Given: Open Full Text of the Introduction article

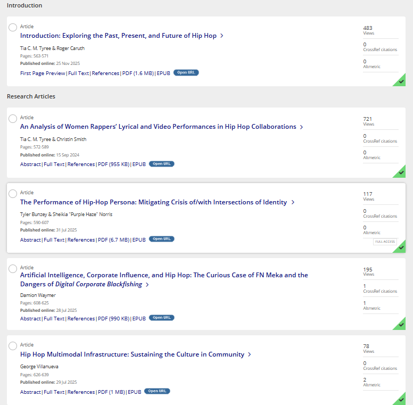Looking at the screenshot, I should coord(78,73).
